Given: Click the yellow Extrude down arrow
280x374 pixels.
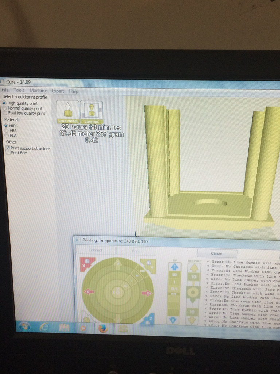Looking at the screenshot, I should (x=192, y=320).
